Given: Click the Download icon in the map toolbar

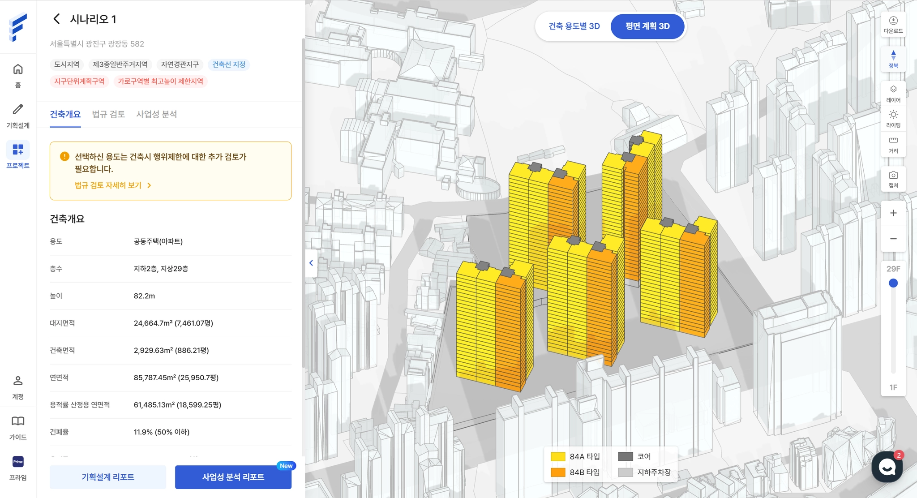Looking at the screenshot, I should pos(893,24).
